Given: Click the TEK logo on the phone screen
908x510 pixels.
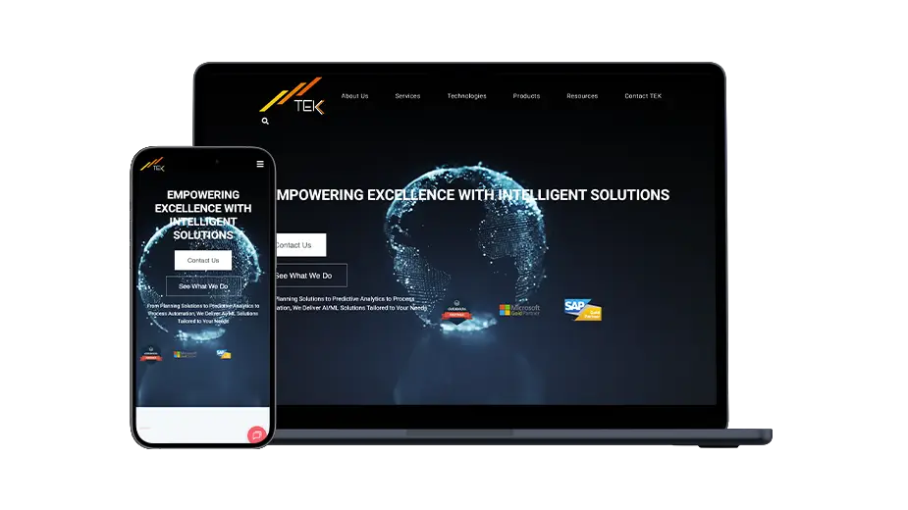Looking at the screenshot, I should [x=152, y=165].
